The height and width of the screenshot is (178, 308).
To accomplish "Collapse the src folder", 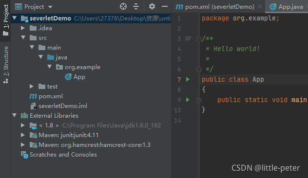I will tap(23, 37).
